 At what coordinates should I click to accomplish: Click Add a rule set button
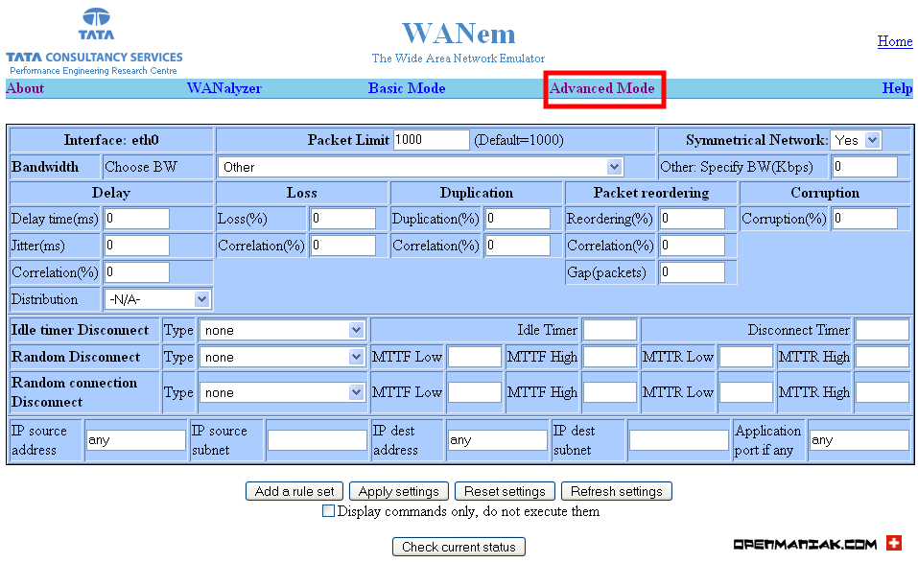(x=294, y=491)
